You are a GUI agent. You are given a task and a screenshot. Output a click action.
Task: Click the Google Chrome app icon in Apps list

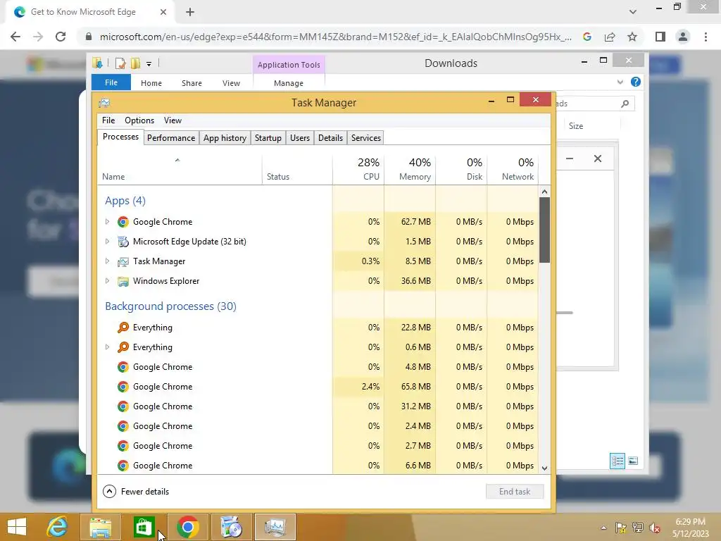click(123, 222)
